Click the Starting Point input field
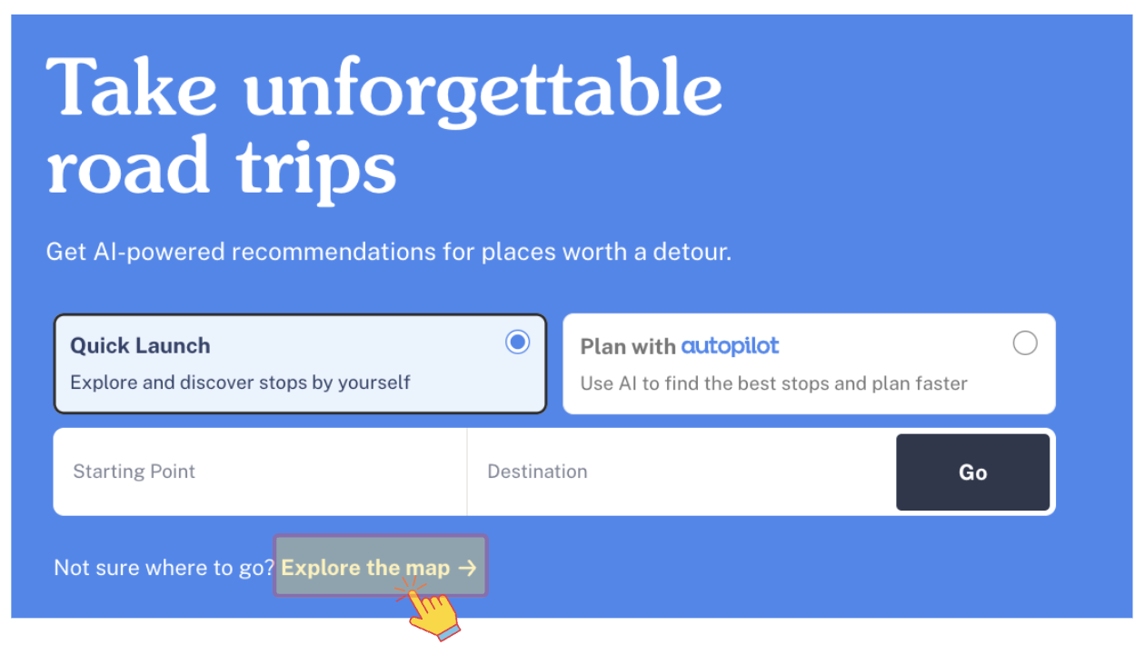Screen dimensions: 1145x645 coord(260,471)
